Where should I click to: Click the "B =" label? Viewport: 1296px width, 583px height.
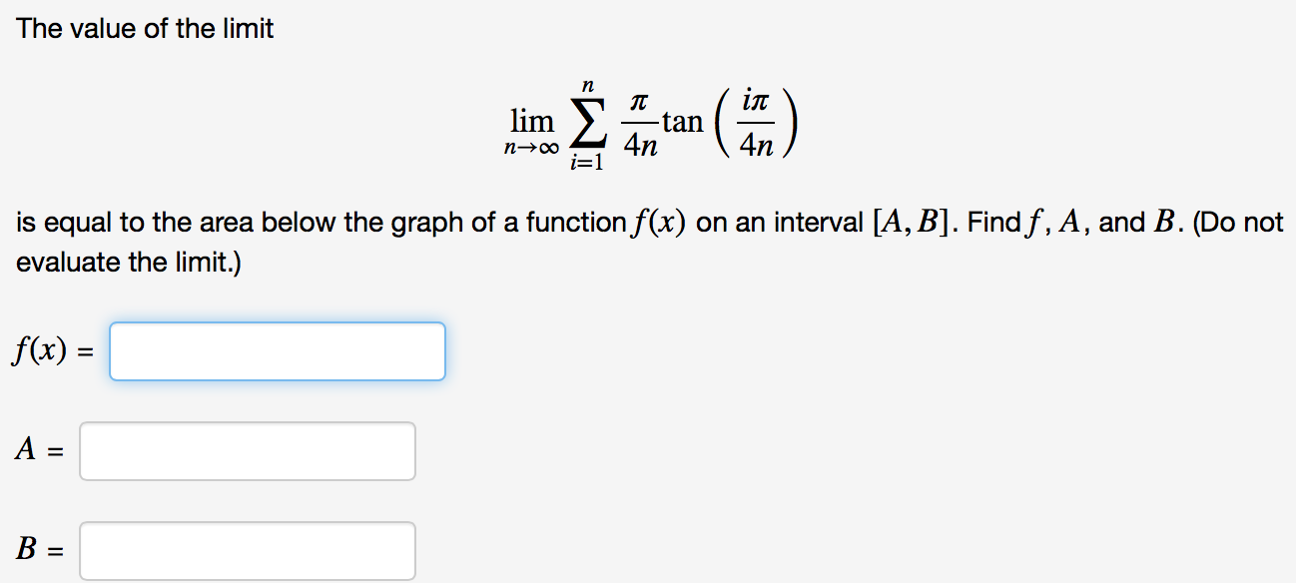click(x=38, y=549)
